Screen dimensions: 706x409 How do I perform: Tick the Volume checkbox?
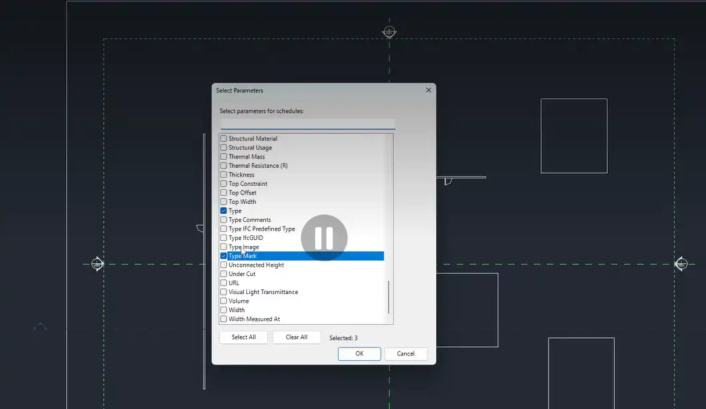pos(223,301)
